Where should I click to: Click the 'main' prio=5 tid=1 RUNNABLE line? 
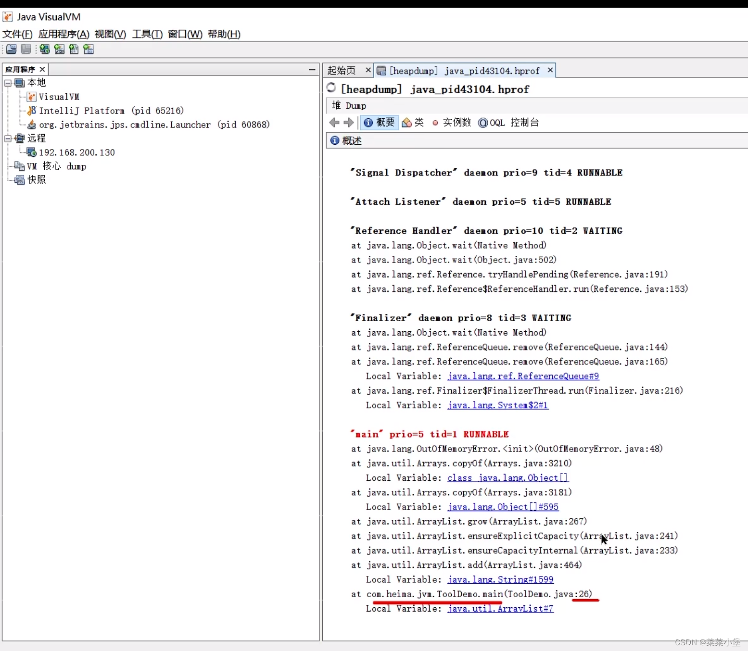point(429,434)
